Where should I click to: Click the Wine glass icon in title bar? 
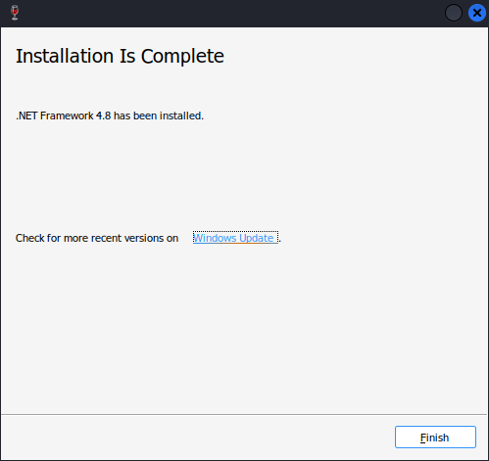[x=15, y=13]
